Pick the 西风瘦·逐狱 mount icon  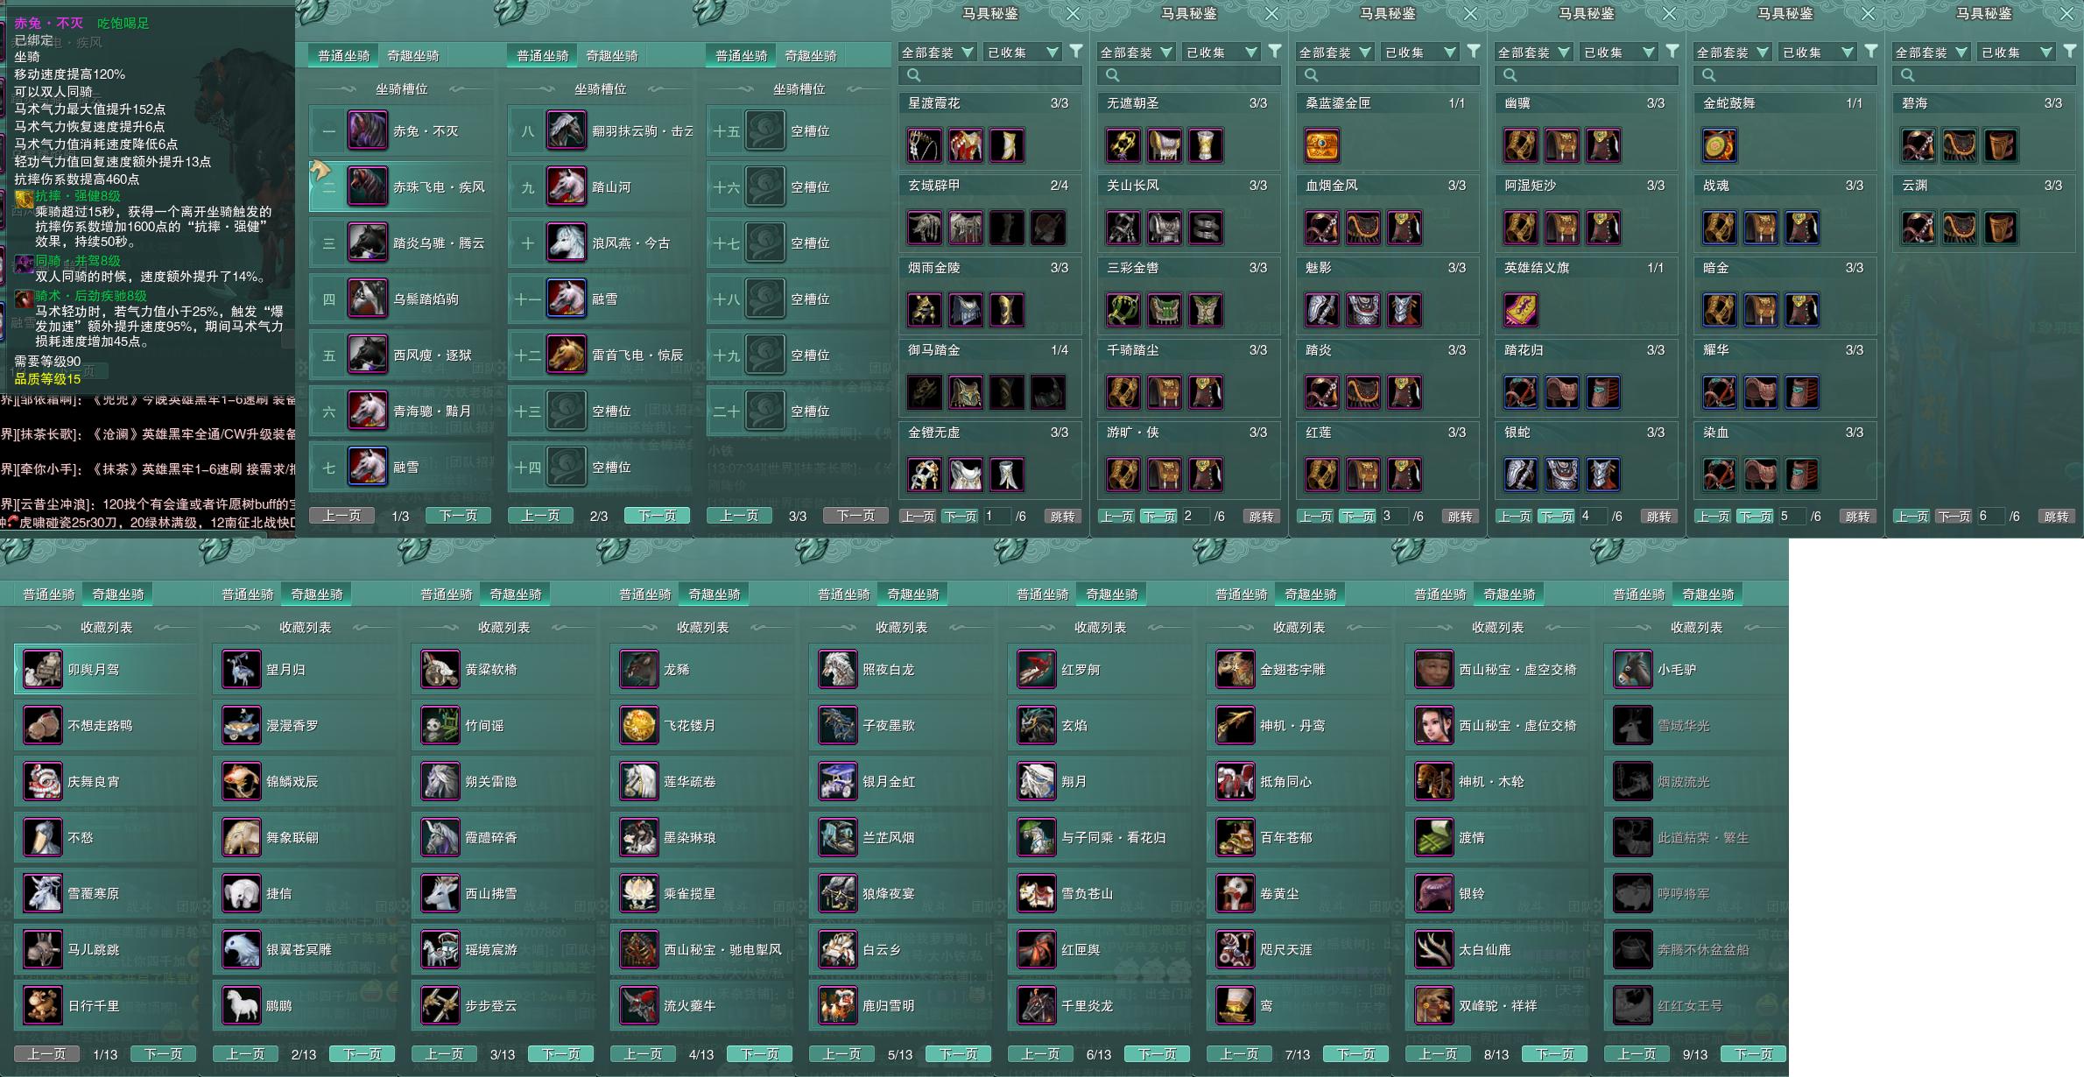coord(367,355)
